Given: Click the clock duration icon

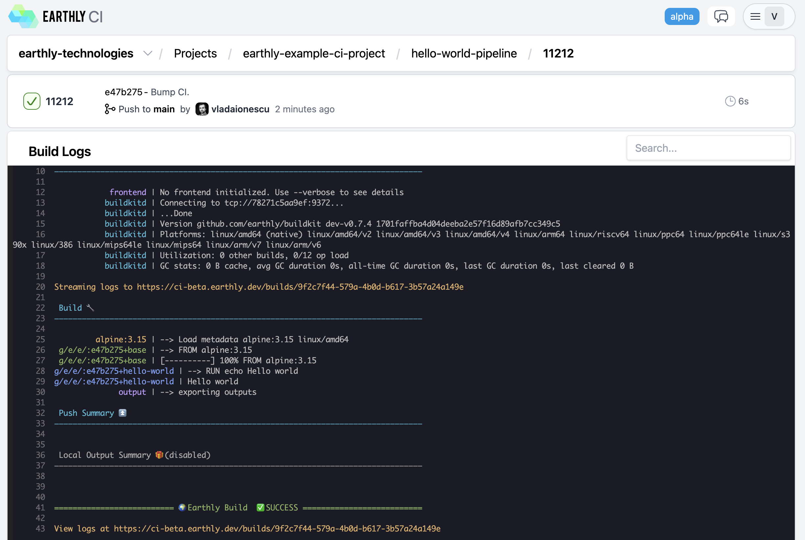Looking at the screenshot, I should [730, 101].
